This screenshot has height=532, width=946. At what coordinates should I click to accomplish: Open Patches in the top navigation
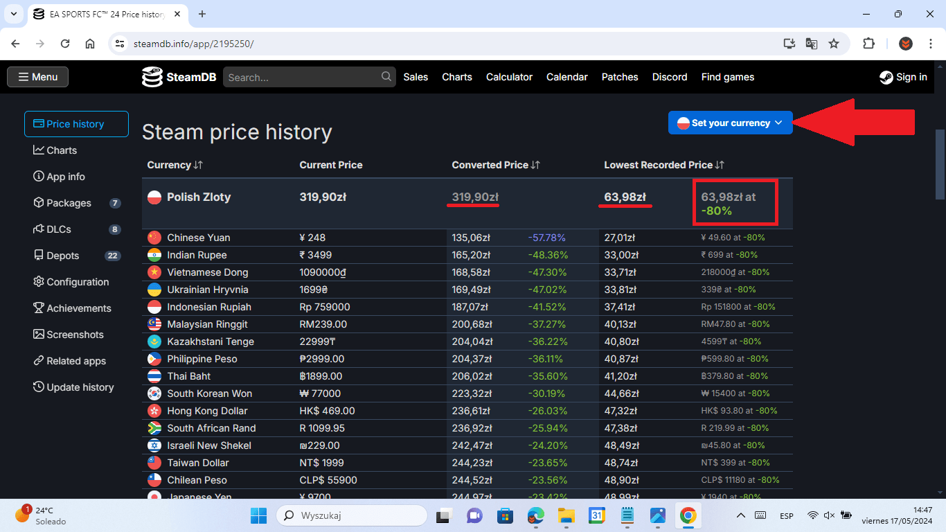(620, 77)
